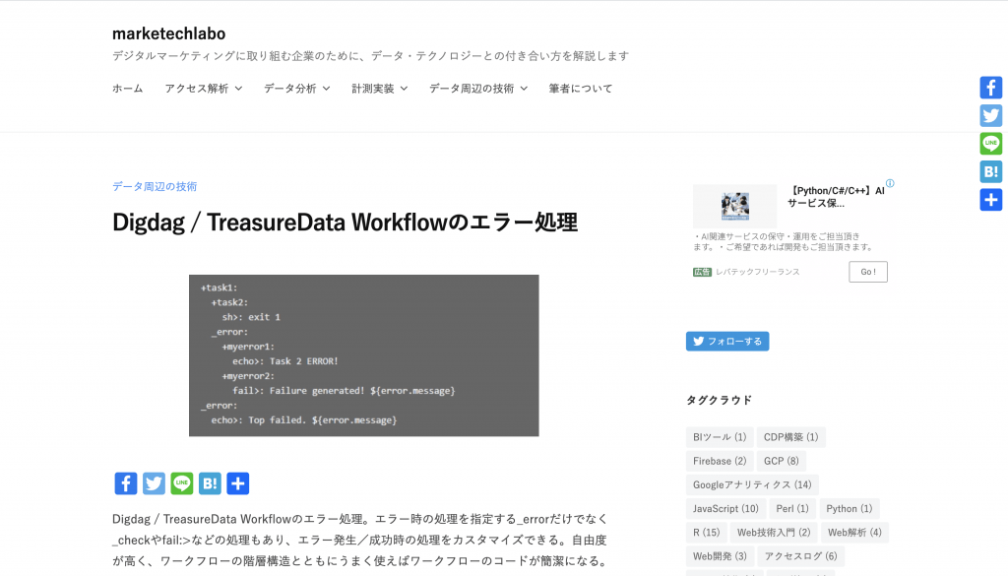This screenshot has width=1008, height=576.
Task: Click Twitter フォローする button
Action: 727,342
